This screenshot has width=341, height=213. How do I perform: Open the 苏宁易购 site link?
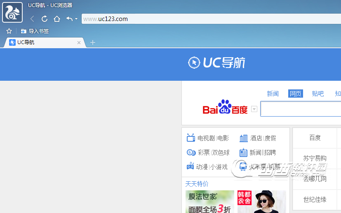[x=315, y=159]
